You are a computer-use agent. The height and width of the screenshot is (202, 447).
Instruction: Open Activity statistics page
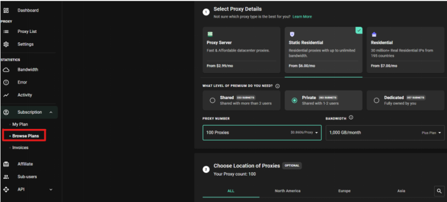25,95
